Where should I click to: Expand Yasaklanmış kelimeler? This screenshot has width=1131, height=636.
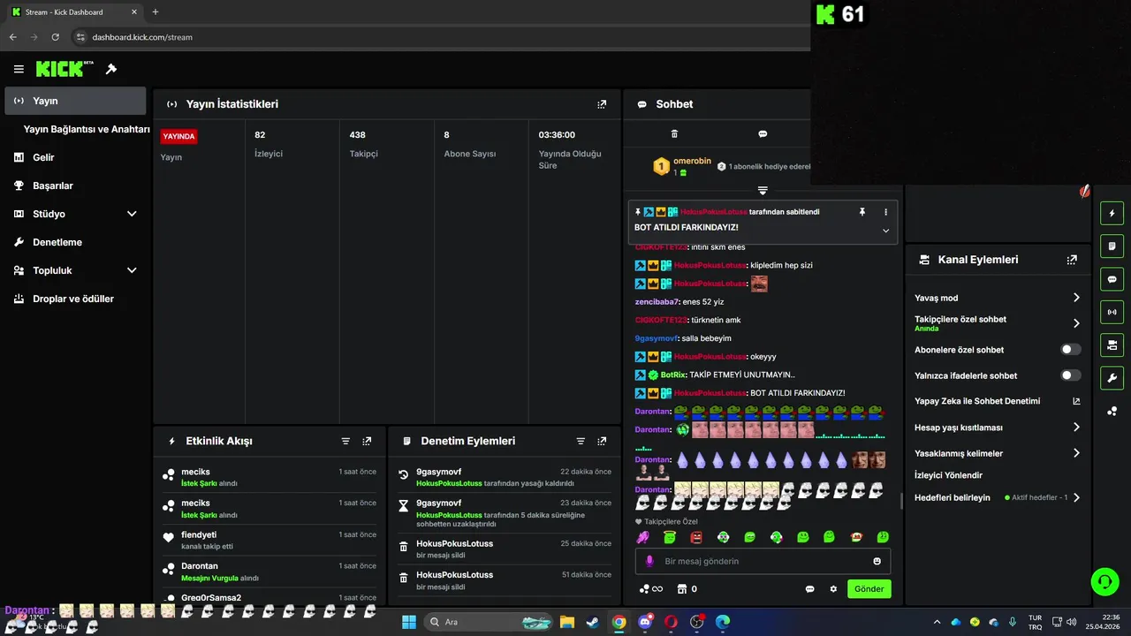(1076, 453)
